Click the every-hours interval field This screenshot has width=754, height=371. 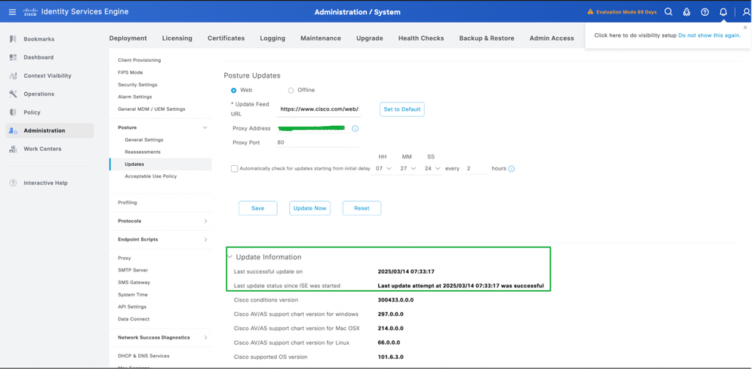coord(476,169)
